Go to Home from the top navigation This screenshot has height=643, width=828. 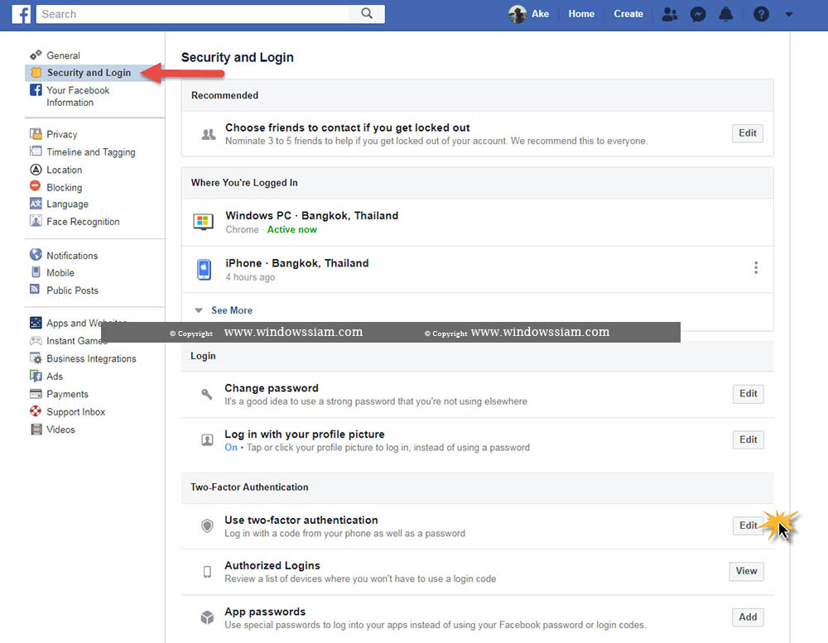tap(580, 13)
